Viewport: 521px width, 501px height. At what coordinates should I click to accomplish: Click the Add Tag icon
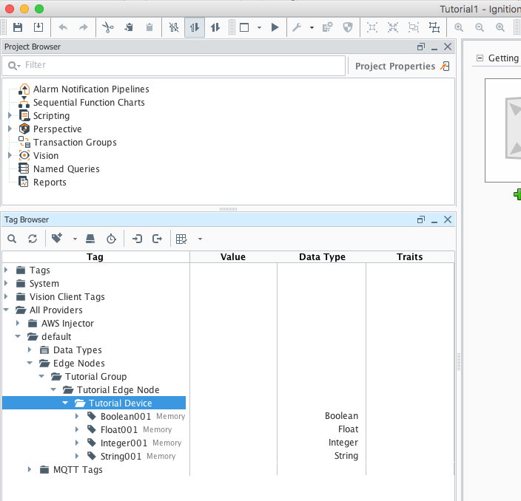(x=57, y=239)
